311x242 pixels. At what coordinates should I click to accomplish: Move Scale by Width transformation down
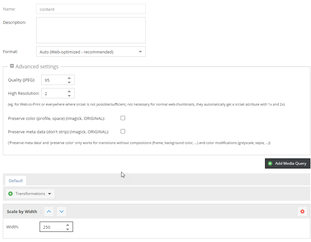[x=62, y=211]
